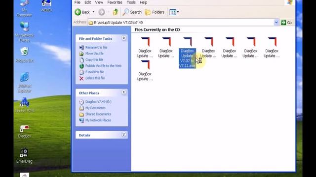Open the Tools menu
316x177 pixels.
point(131,2)
